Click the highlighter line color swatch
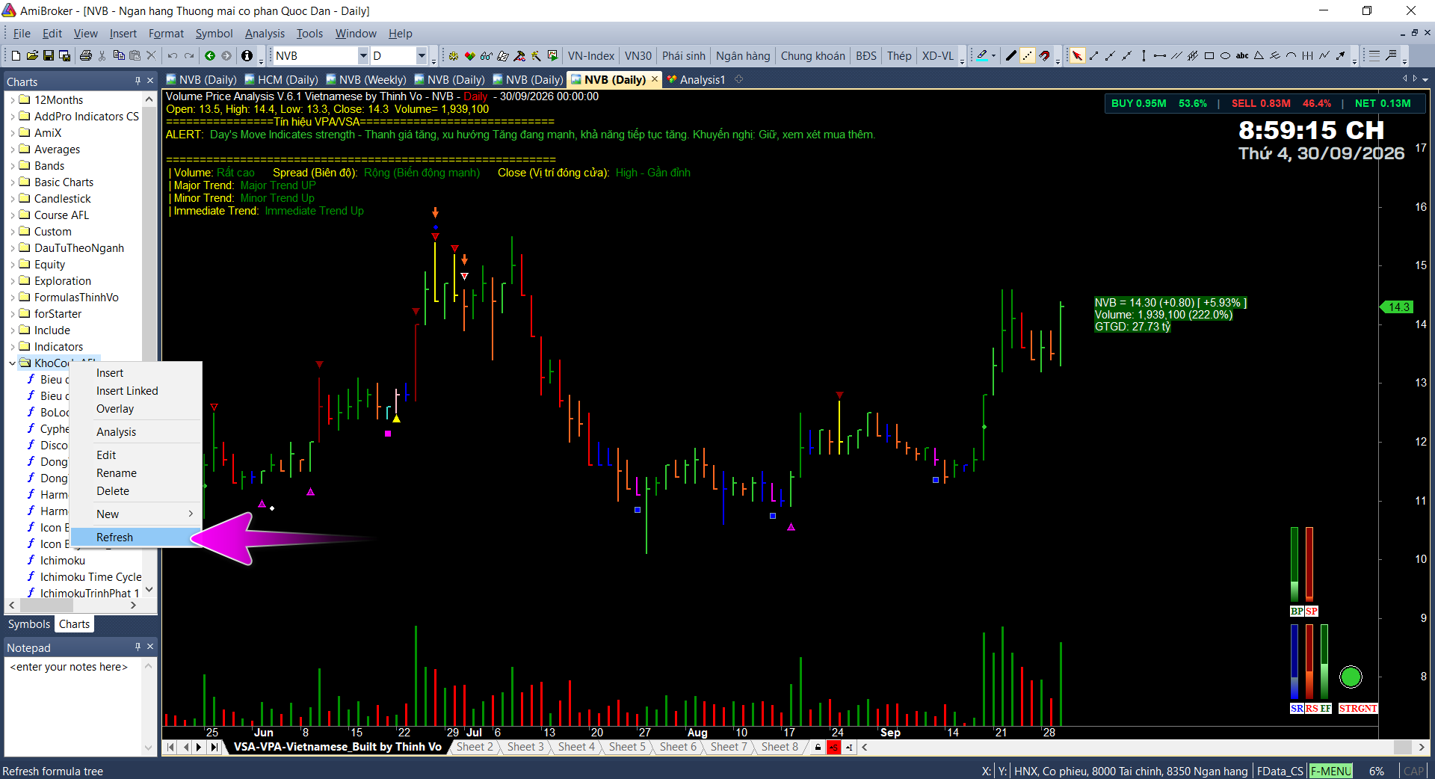The image size is (1435, 779). click(982, 56)
